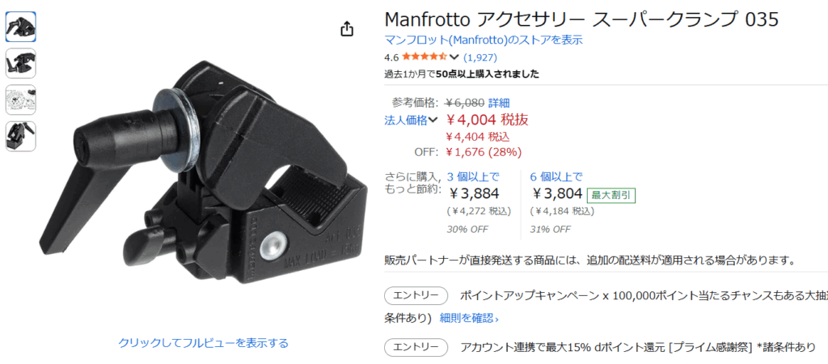Open the 1,927 reviews link
The width and height of the screenshot is (828, 364).
[480, 57]
